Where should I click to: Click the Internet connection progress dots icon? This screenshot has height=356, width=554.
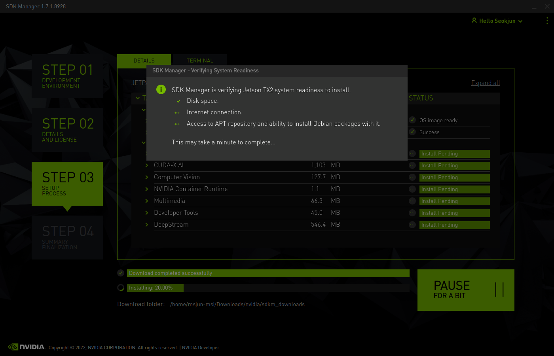coord(177,113)
